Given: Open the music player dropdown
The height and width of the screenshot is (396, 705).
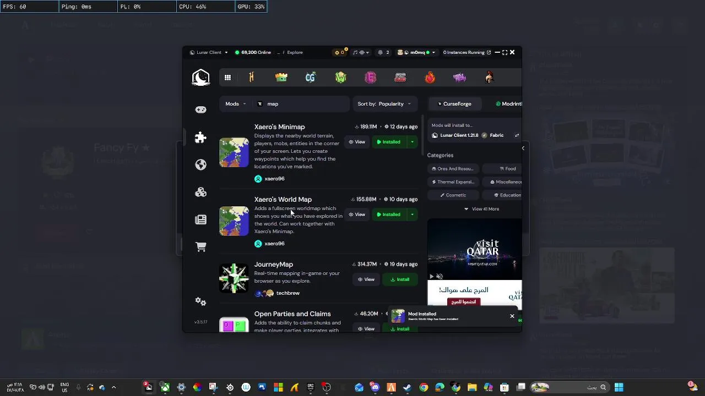Looking at the screenshot, I should [x=361, y=52].
